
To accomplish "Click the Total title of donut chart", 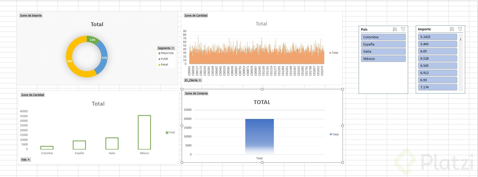I will 97,24.
